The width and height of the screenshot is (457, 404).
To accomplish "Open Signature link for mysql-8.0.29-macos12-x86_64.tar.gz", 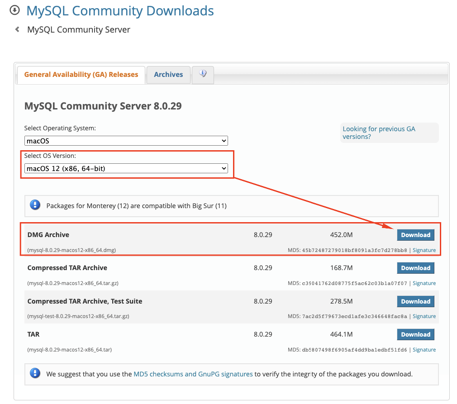I will click(x=424, y=283).
